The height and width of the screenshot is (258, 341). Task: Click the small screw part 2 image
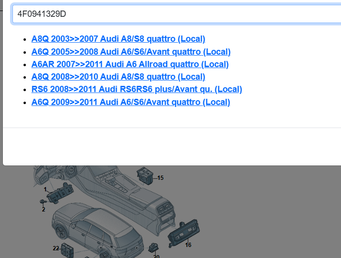pyautogui.click(x=42, y=203)
